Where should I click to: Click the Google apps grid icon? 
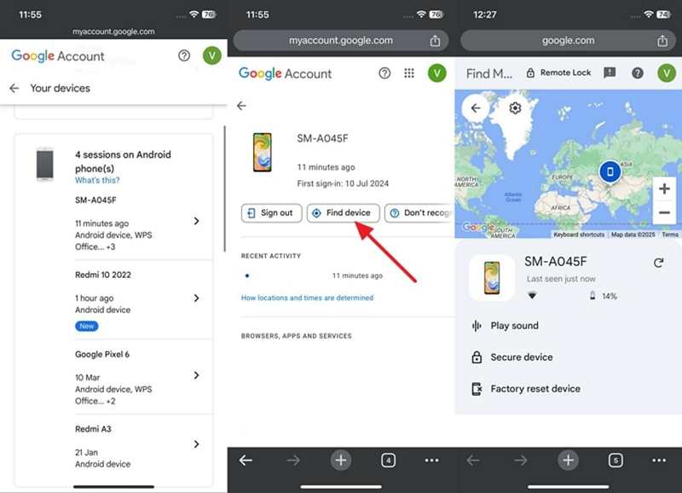click(x=409, y=73)
